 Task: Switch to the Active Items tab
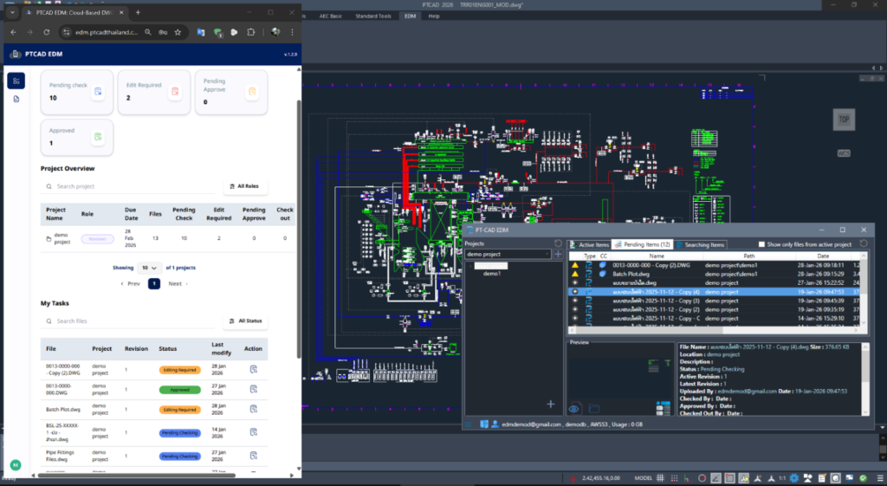pos(589,245)
